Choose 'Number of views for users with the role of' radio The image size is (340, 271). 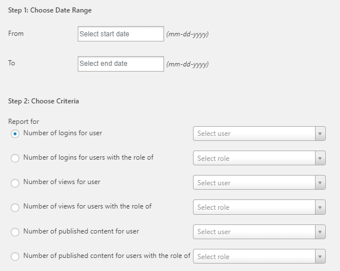[15, 207]
